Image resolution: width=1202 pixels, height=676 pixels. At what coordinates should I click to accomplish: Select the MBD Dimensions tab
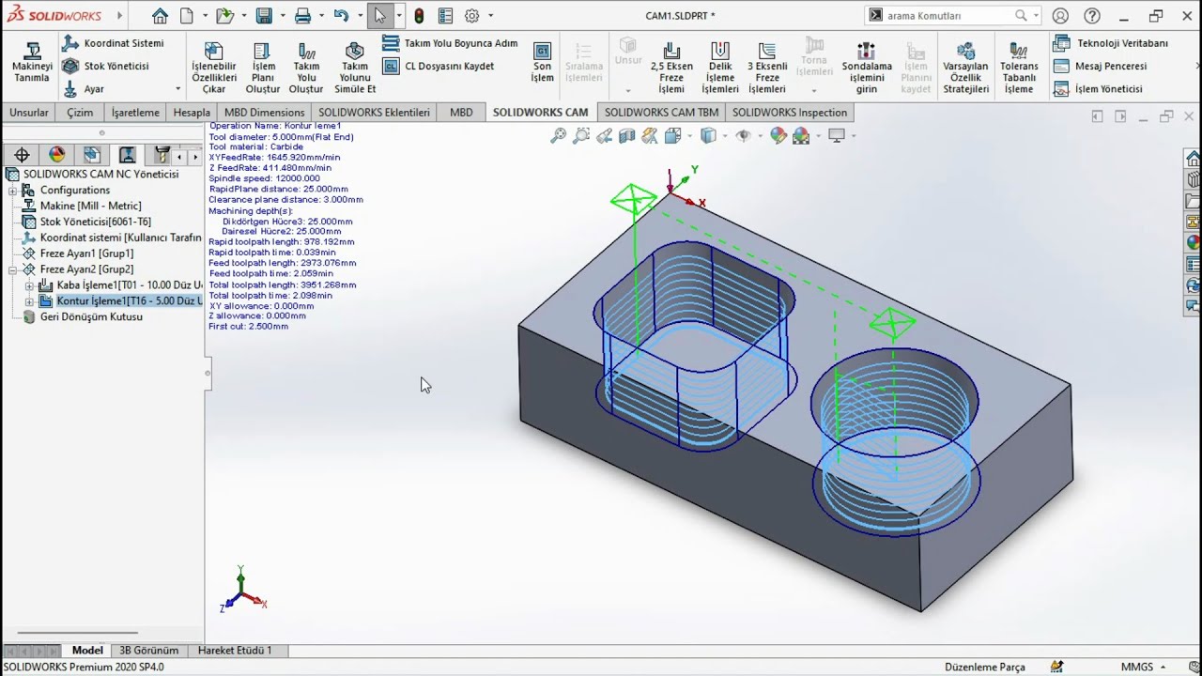pyautogui.click(x=264, y=113)
